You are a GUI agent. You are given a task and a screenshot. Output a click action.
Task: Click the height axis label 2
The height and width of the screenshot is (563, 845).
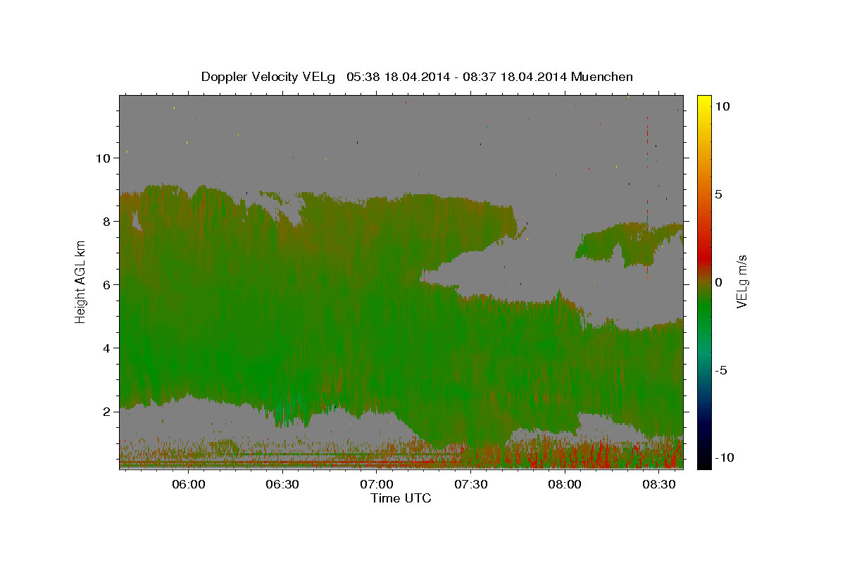tap(107, 412)
